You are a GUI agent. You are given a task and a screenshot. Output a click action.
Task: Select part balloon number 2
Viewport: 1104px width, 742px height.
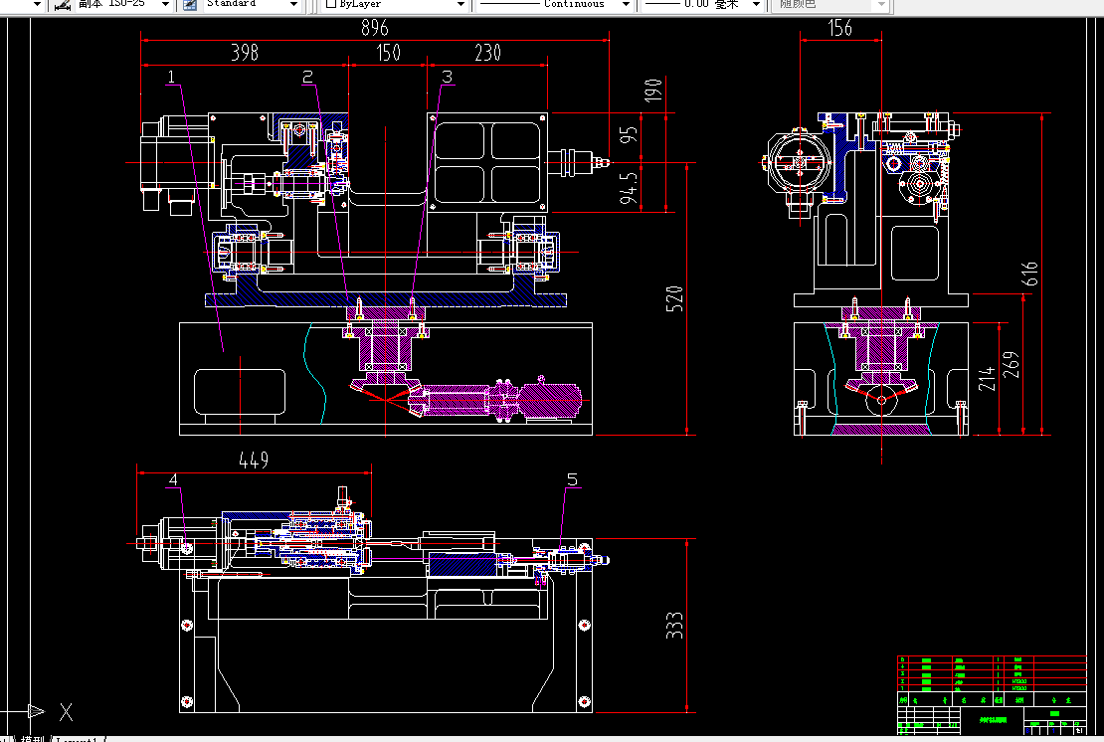click(307, 77)
